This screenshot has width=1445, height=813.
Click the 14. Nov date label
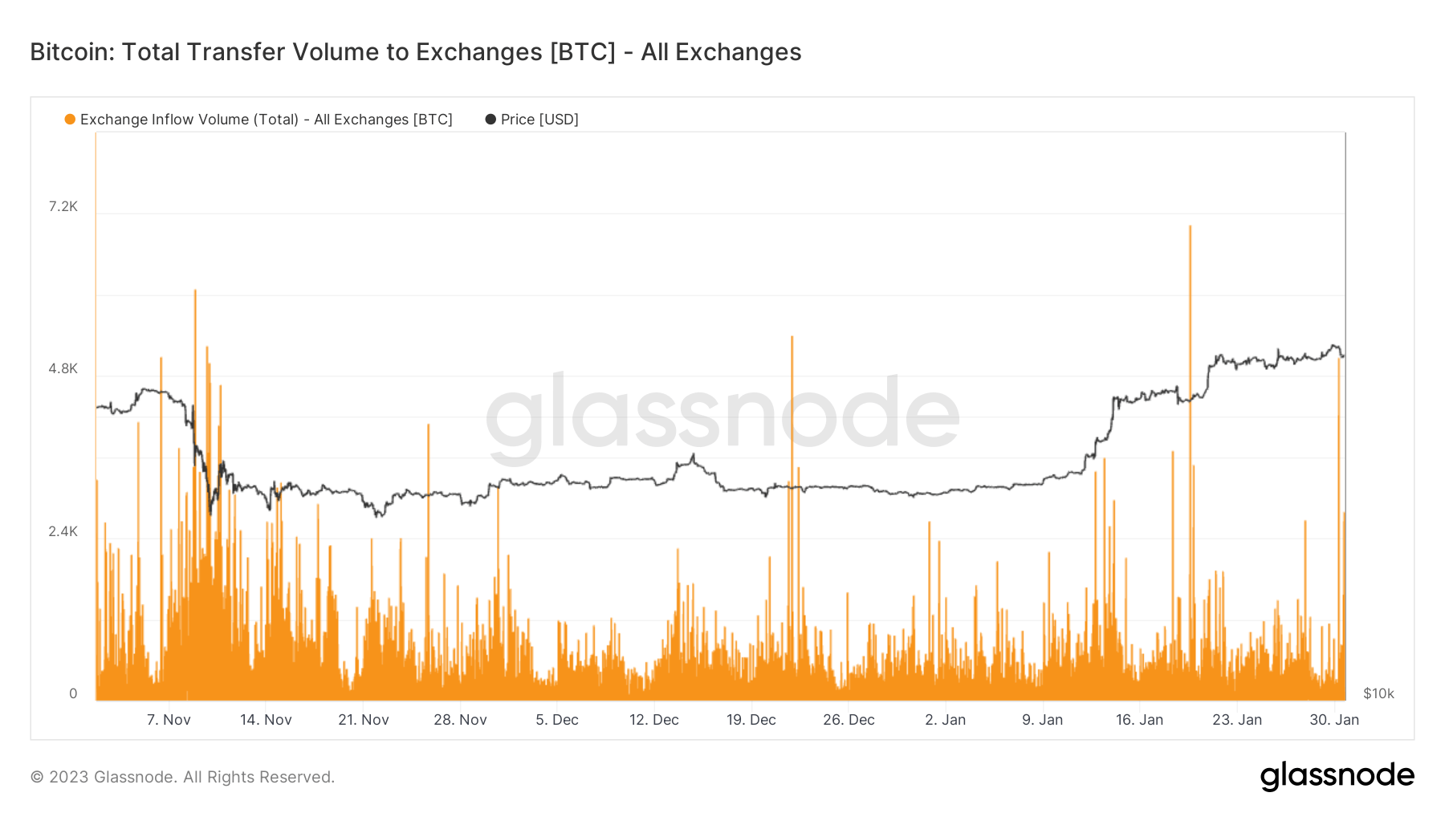[x=266, y=720]
